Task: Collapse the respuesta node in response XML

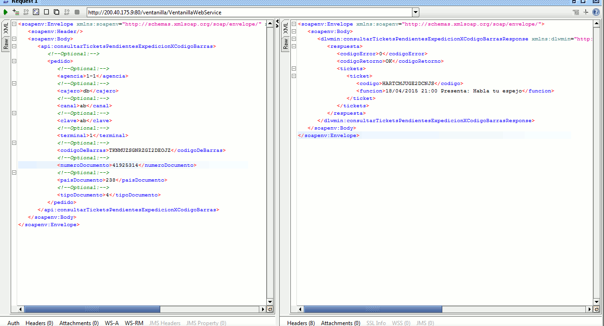Action: coord(294,46)
